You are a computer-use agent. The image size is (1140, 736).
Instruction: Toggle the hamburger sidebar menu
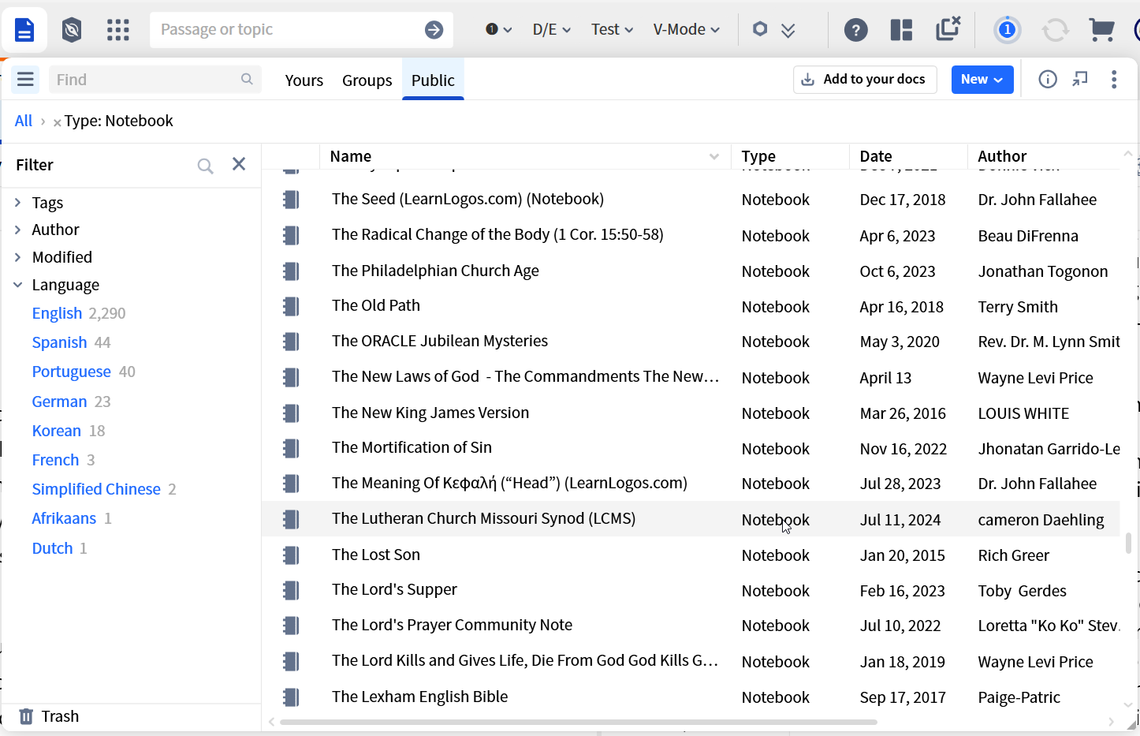tap(25, 80)
